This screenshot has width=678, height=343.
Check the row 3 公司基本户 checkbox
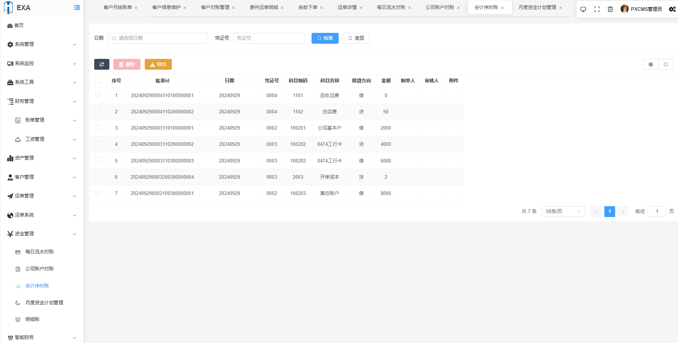coord(97,127)
